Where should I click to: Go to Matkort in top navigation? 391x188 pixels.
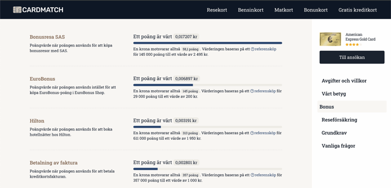pyautogui.click(x=284, y=10)
